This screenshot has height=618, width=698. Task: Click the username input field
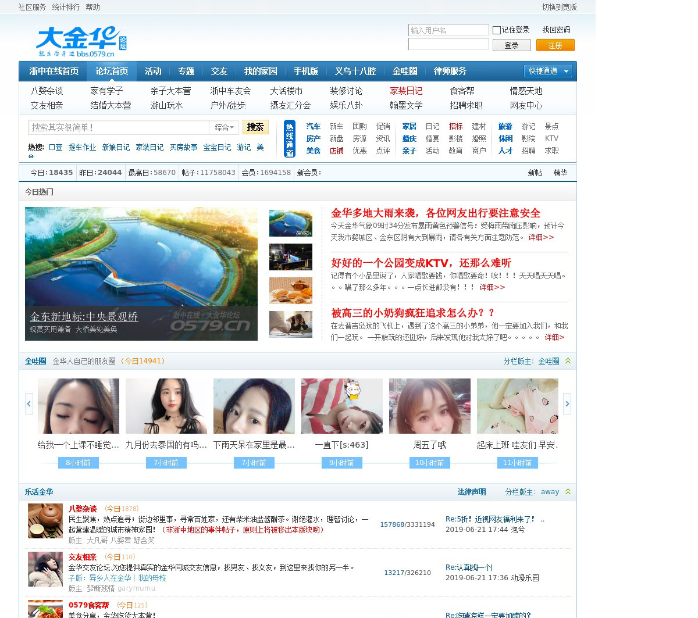[x=448, y=30]
